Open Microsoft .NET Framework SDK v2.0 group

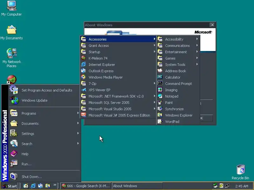[x=118, y=96]
